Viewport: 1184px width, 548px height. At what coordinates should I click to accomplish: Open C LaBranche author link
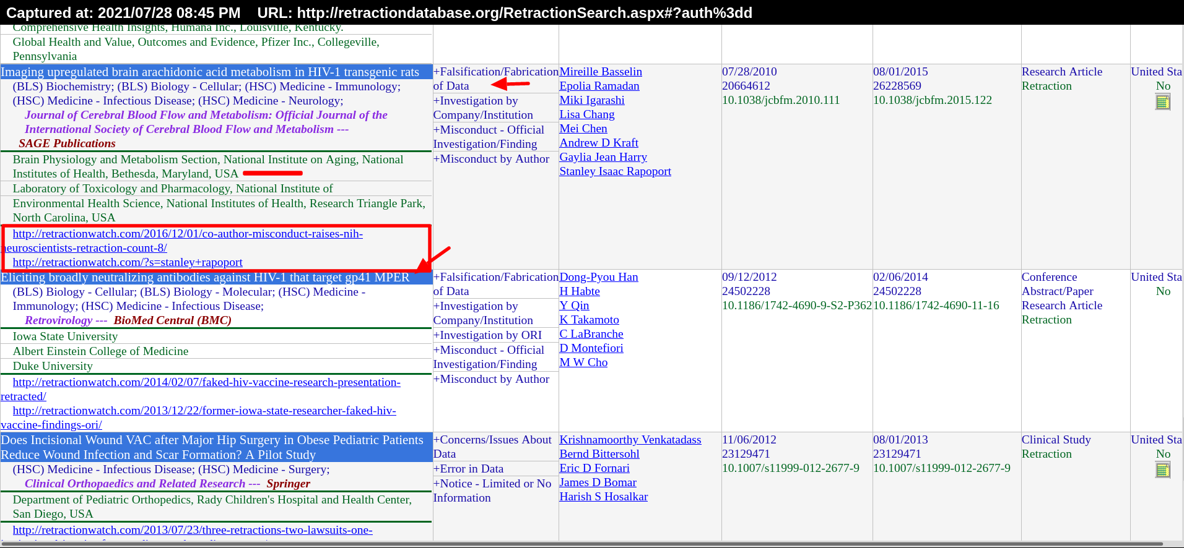coord(591,334)
